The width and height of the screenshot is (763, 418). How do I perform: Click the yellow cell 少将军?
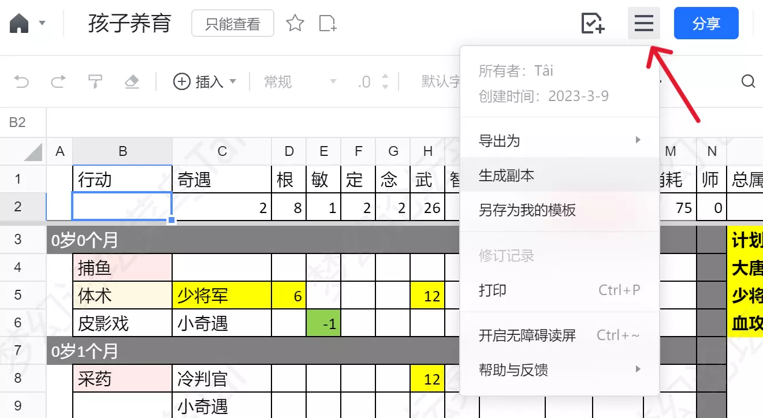tap(222, 296)
